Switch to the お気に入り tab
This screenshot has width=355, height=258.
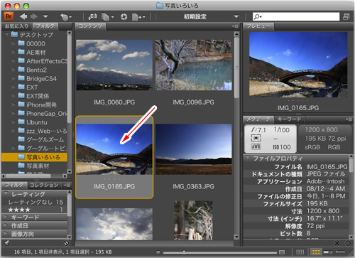16,26
